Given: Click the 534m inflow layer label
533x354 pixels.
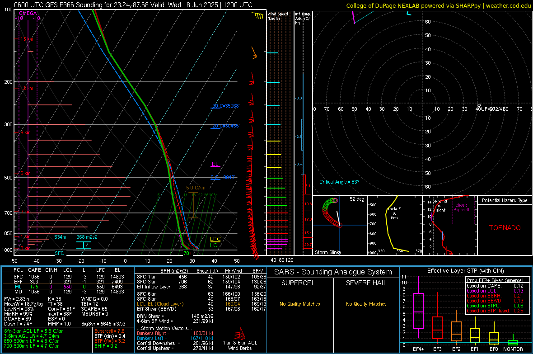Looking at the screenshot, I should click(60, 237).
